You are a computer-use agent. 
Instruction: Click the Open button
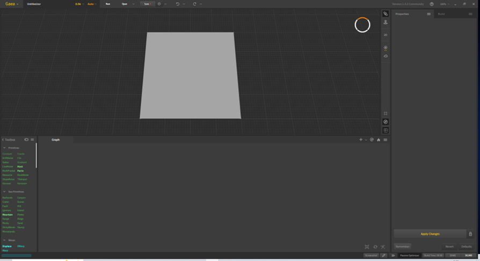(x=124, y=4)
